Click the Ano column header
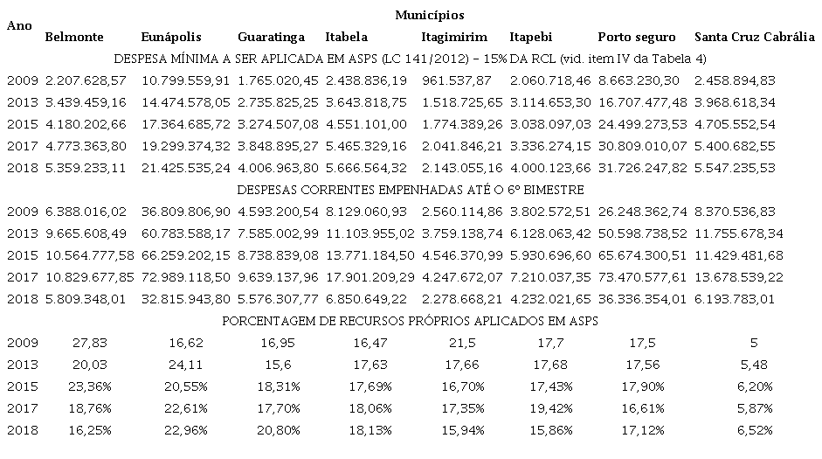 pos(19,25)
